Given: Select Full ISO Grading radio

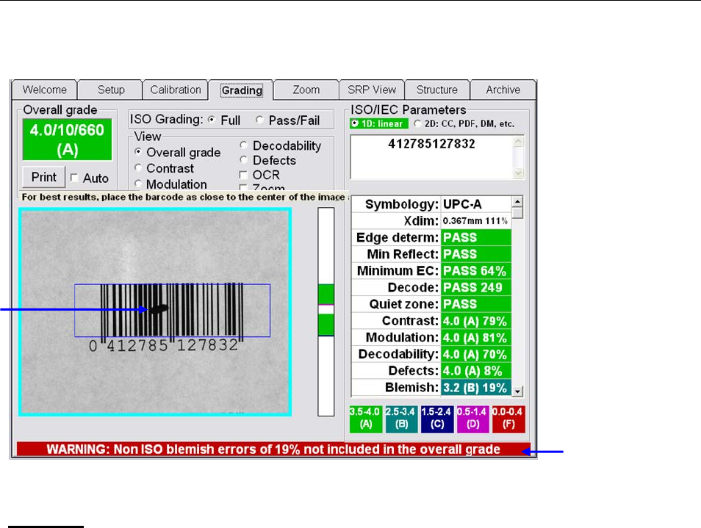Looking at the screenshot, I should 212,120.
